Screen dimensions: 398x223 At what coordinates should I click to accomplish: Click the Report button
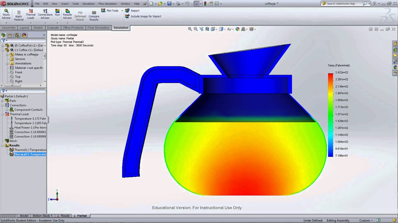pos(132,11)
